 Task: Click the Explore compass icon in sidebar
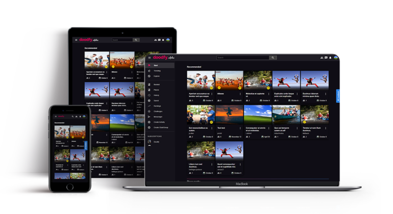coord(149,76)
